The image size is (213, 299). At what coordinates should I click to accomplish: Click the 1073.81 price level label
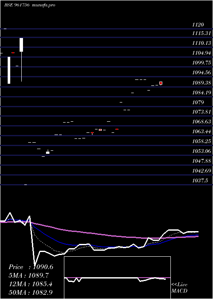coord(201,112)
